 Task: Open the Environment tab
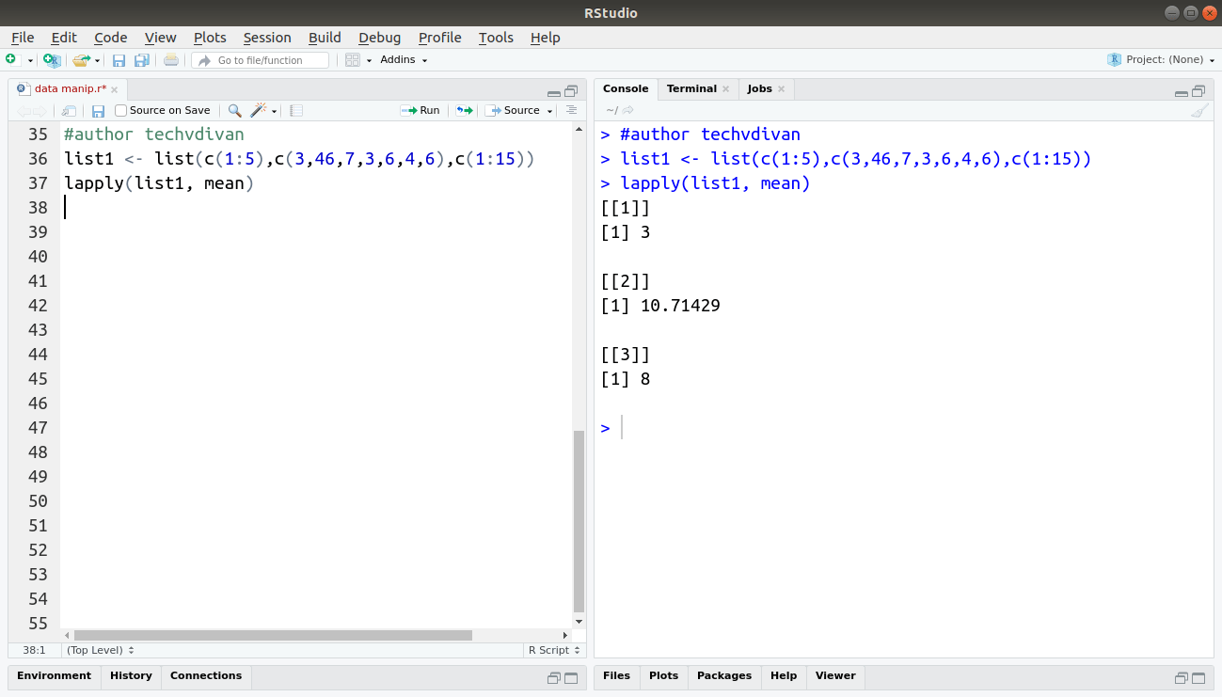(54, 676)
